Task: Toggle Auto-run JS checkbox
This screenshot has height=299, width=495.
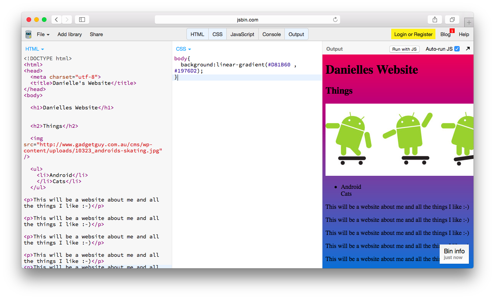Action: 457,49
